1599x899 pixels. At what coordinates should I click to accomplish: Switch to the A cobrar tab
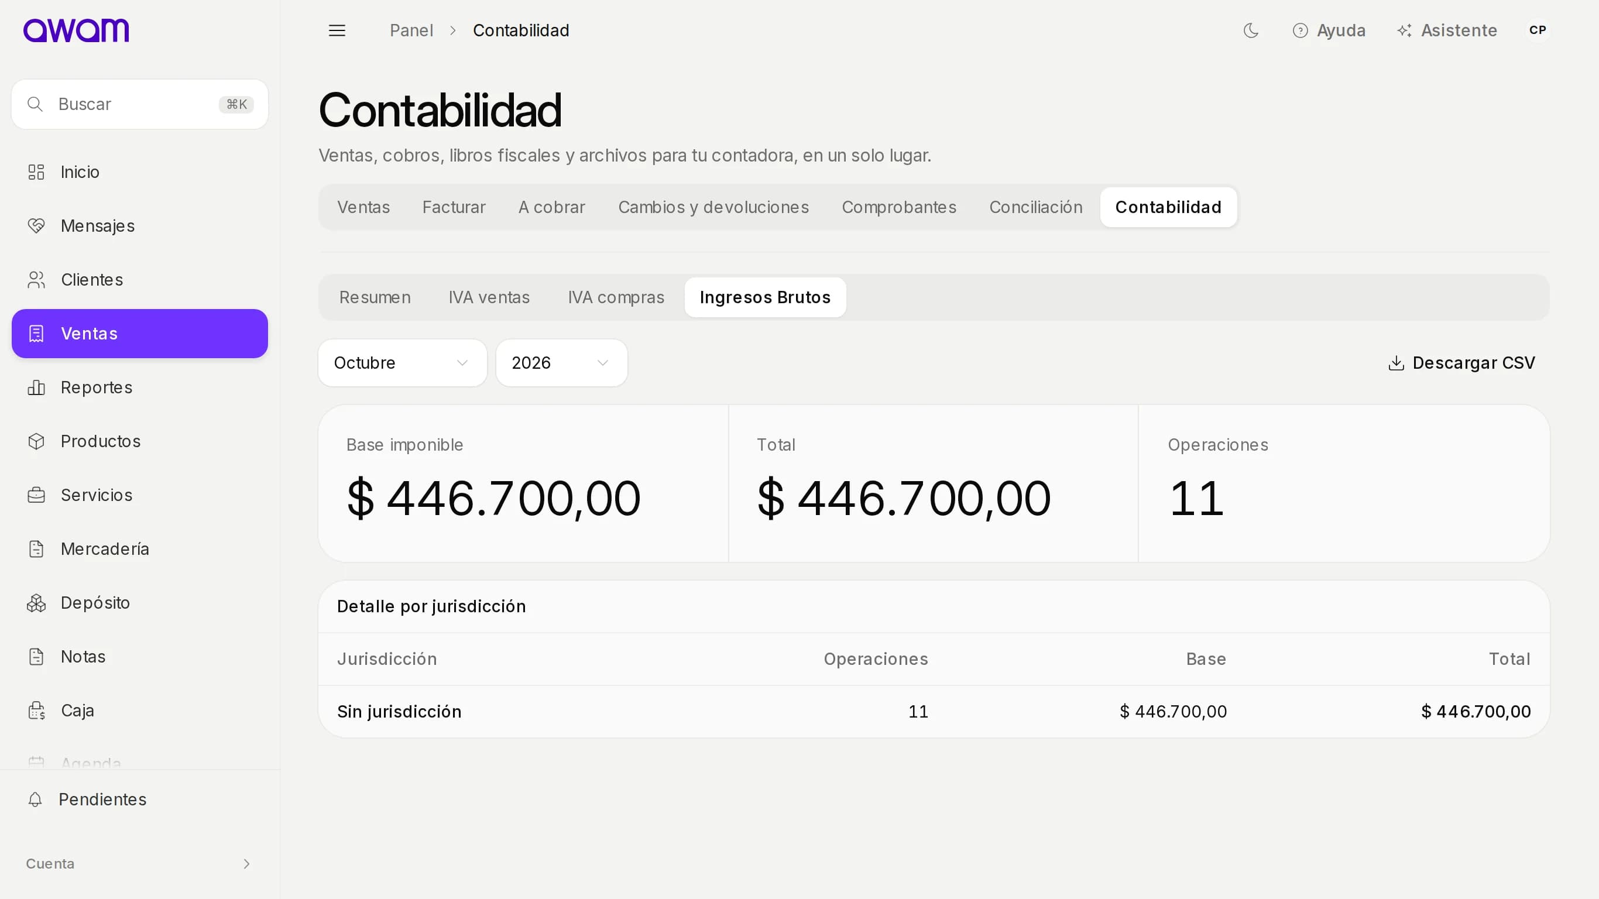pos(551,207)
